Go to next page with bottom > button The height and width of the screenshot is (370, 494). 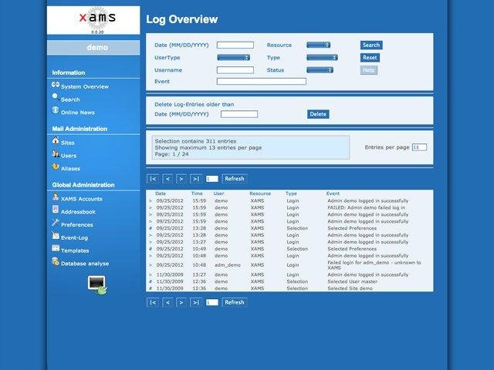181,302
